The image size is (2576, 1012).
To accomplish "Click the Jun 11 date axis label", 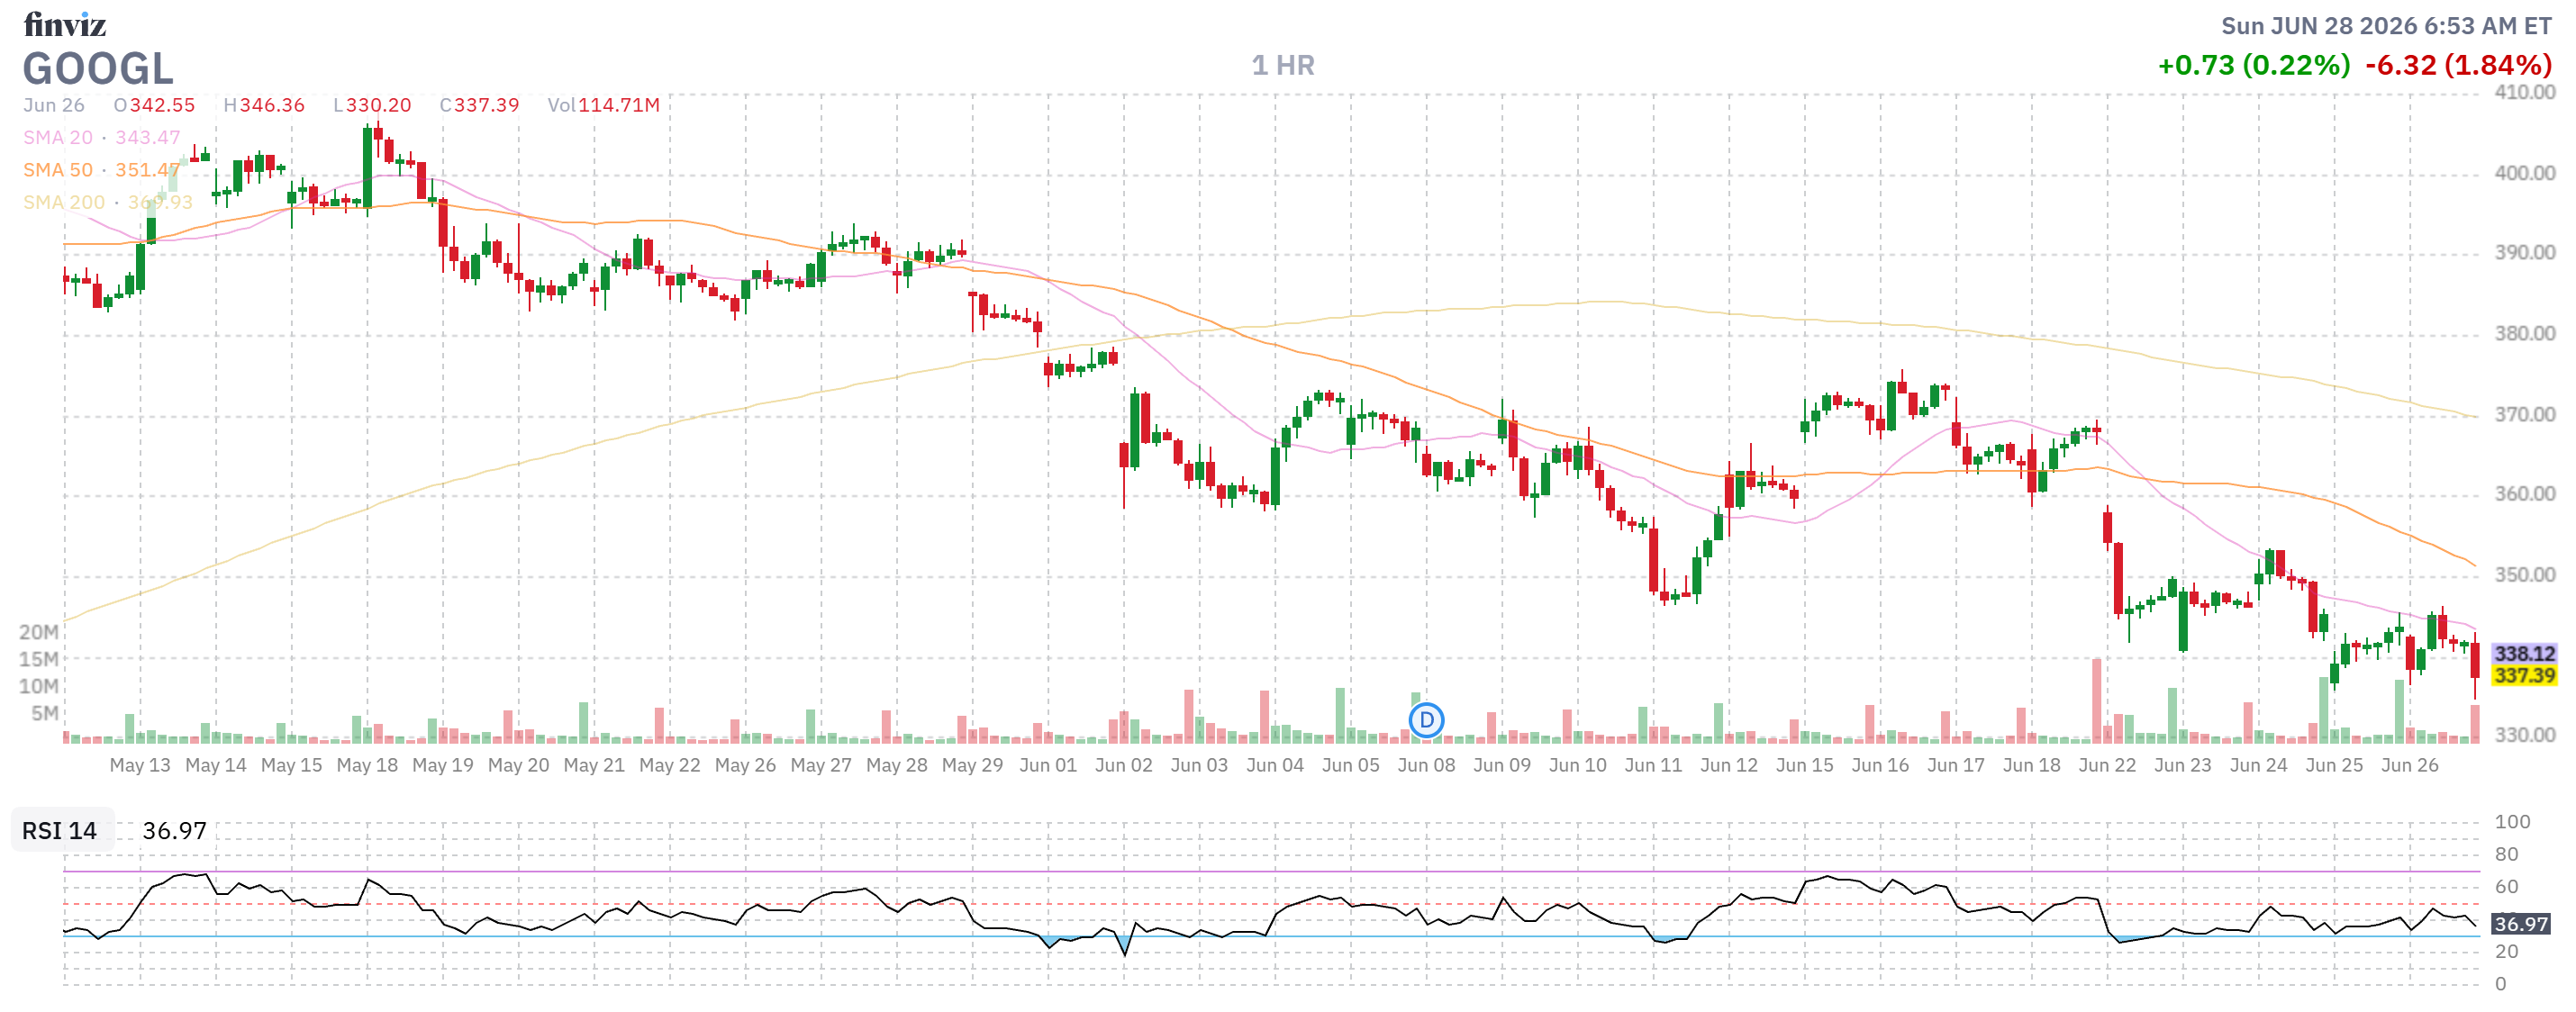I will click(1653, 765).
